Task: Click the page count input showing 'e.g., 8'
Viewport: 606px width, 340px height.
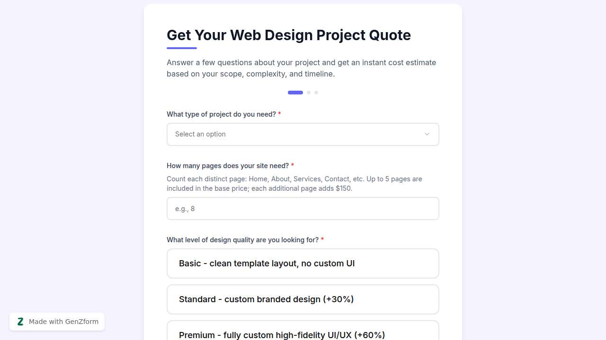Action: pyautogui.click(x=303, y=208)
